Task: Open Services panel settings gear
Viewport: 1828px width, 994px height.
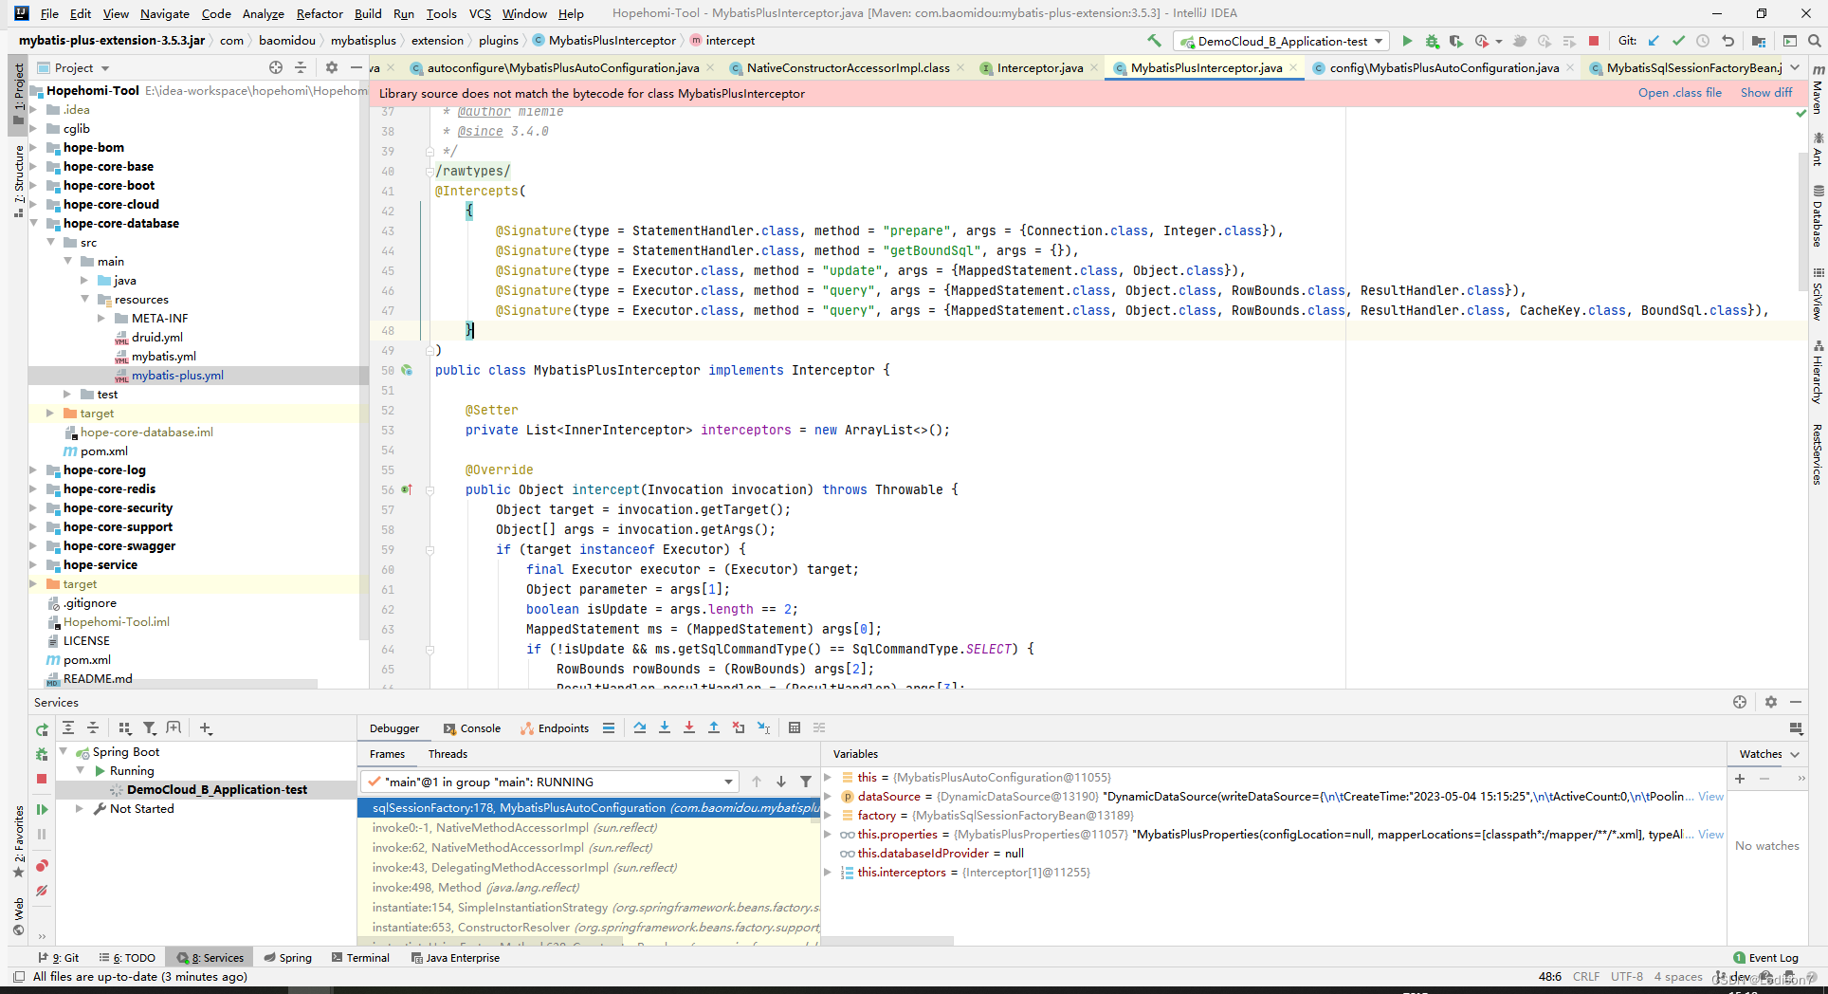Action: tap(1770, 702)
